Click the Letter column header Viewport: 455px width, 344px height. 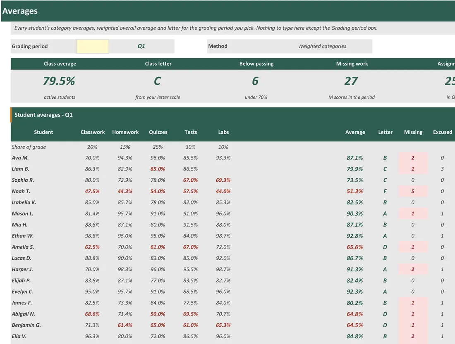pos(386,132)
